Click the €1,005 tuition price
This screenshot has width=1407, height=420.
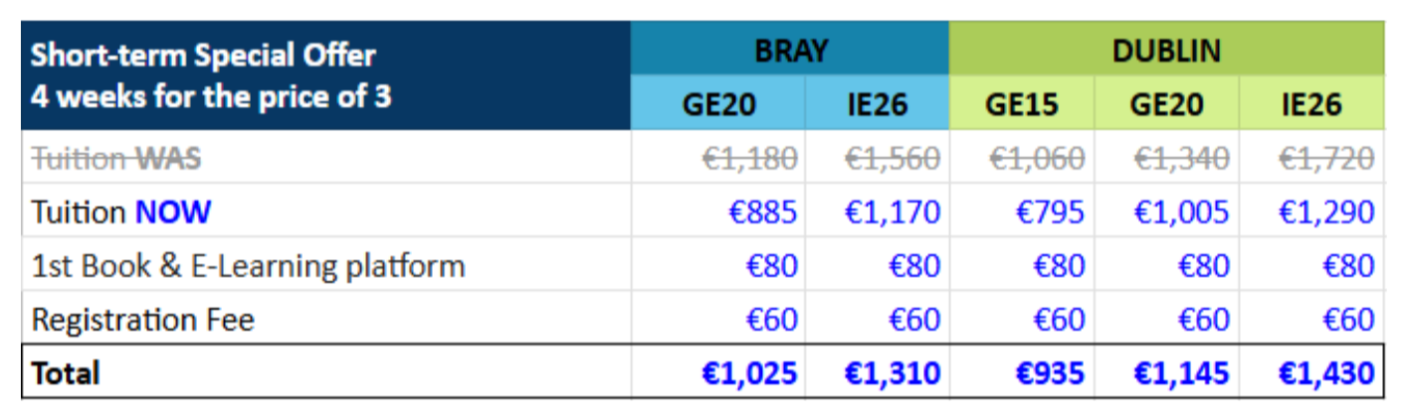click(1182, 211)
